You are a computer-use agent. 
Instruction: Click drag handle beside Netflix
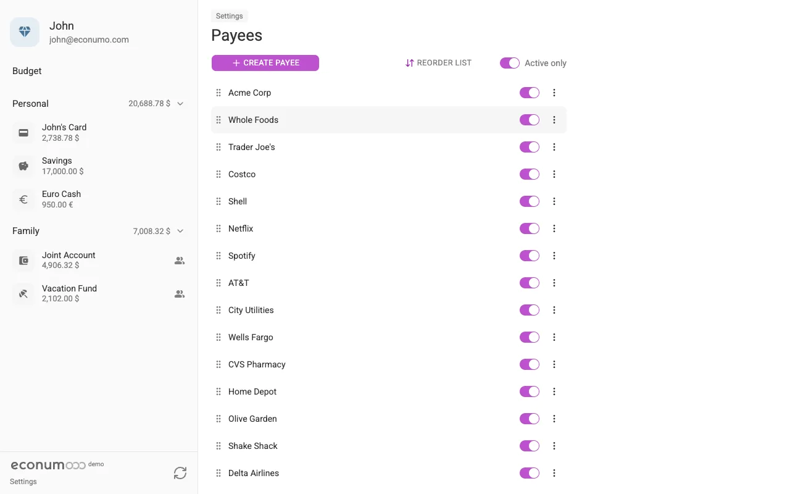point(218,228)
